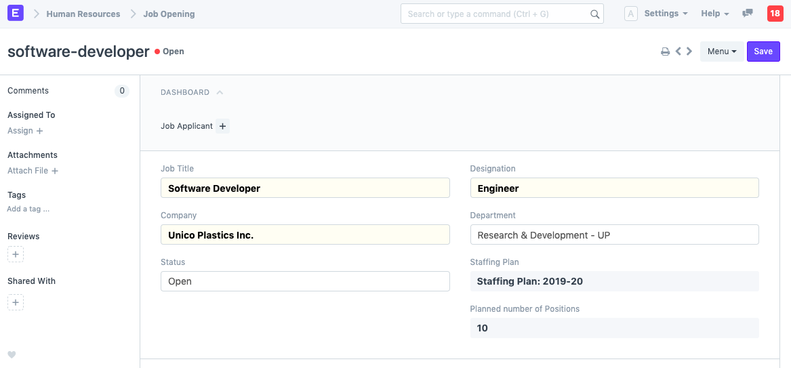Click the ERPNext home logo icon

[16, 14]
